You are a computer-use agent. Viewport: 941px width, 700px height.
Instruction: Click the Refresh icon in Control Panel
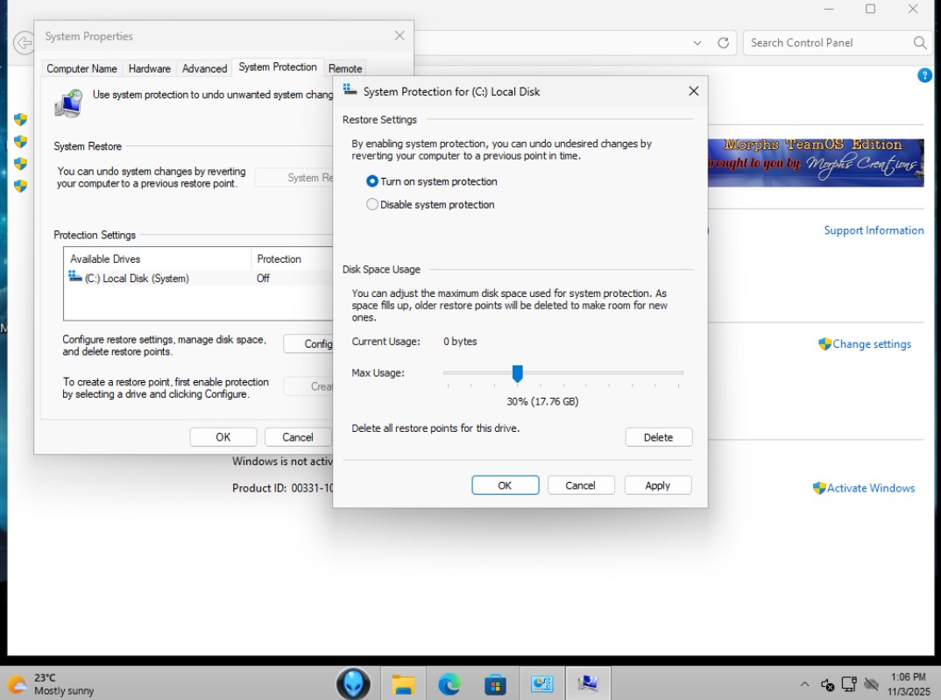[723, 43]
